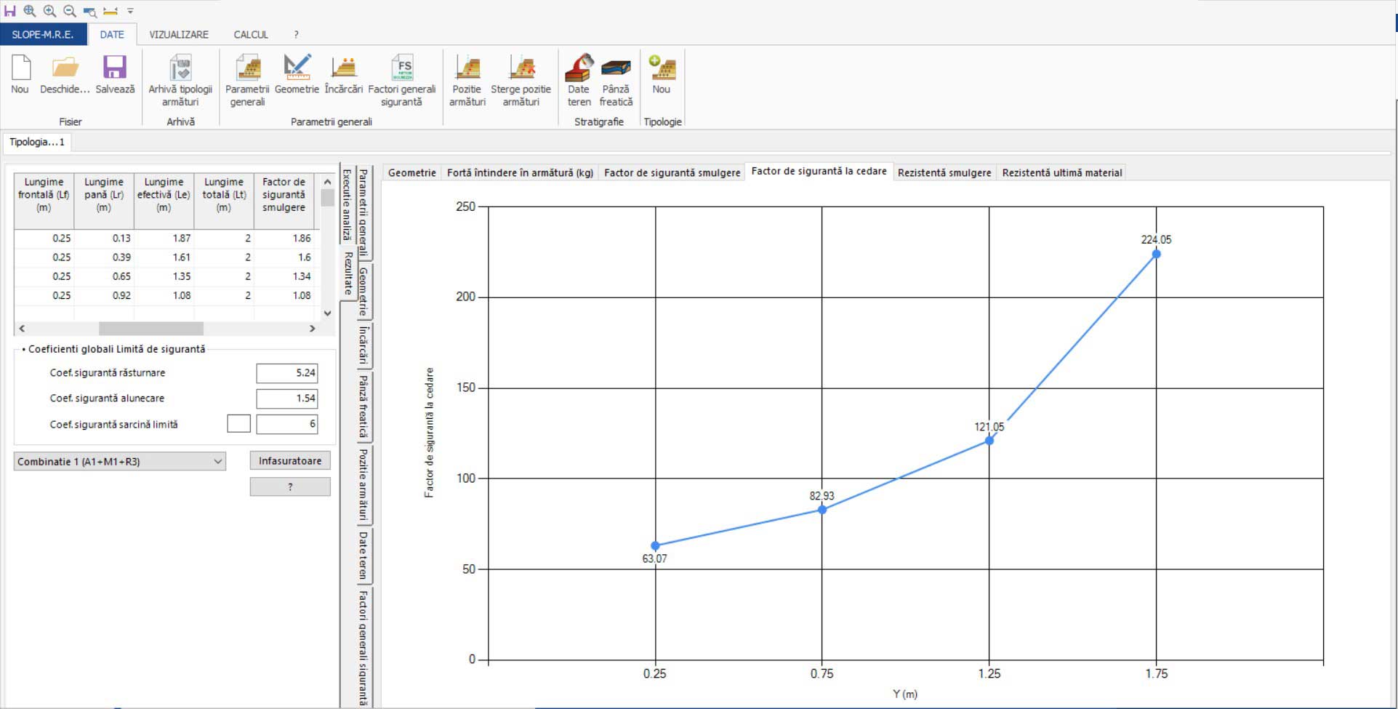Image resolution: width=1398 pixels, height=709 pixels.
Task: Toggle the box beside sarcină limită field
Action: coord(238,424)
